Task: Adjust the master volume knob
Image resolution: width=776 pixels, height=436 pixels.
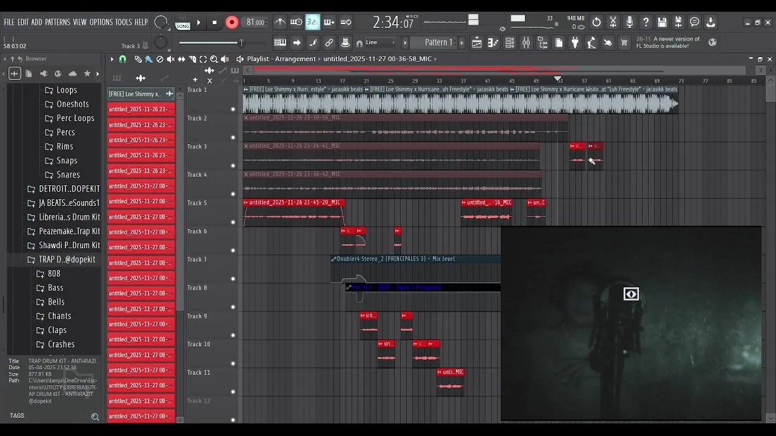Action: (161, 22)
